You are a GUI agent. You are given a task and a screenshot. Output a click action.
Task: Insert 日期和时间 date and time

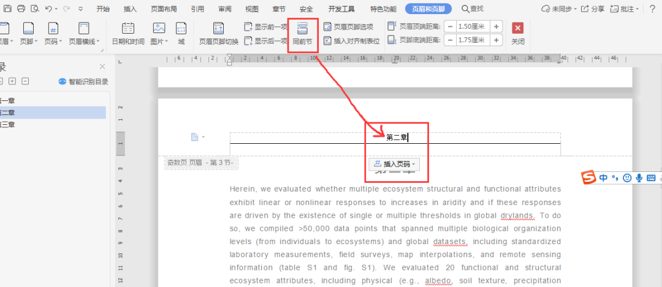click(x=128, y=33)
